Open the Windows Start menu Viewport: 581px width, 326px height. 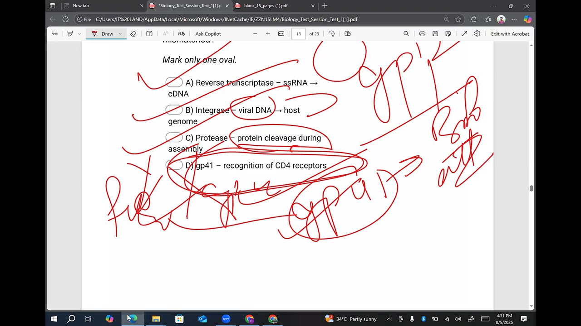(54, 319)
